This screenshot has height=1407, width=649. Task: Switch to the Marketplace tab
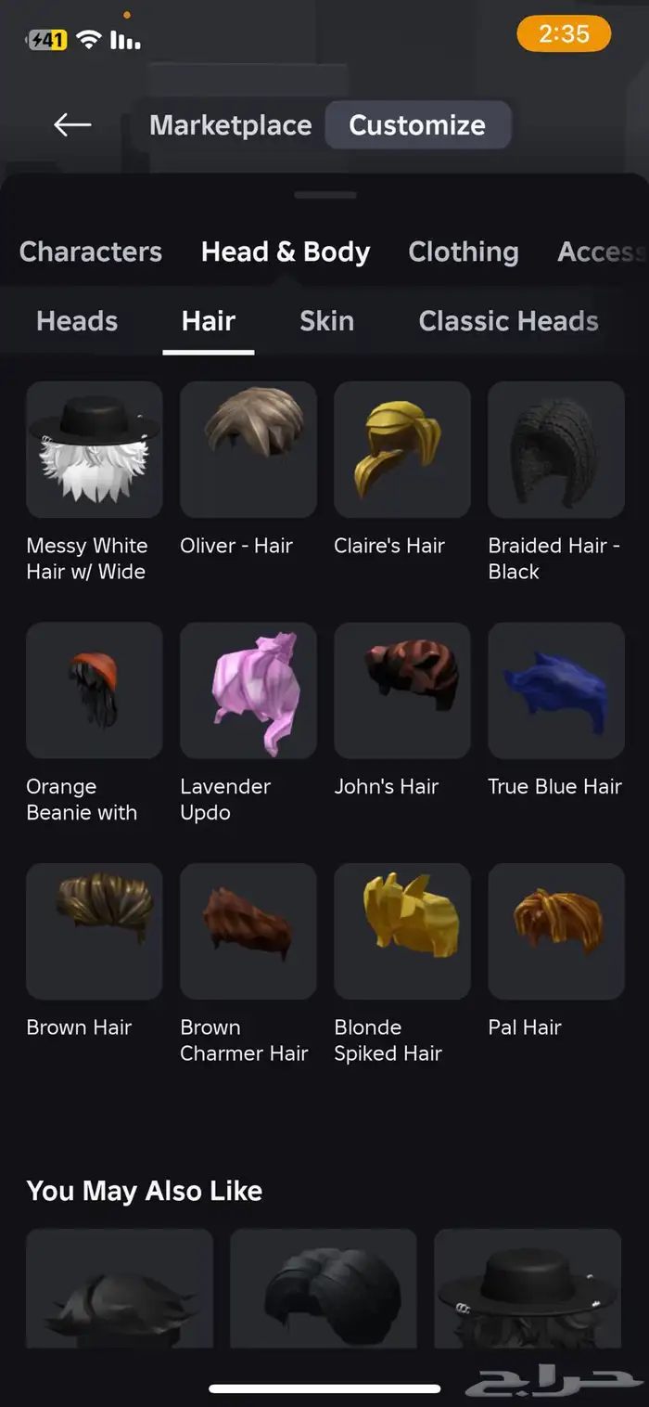(231, 125)
